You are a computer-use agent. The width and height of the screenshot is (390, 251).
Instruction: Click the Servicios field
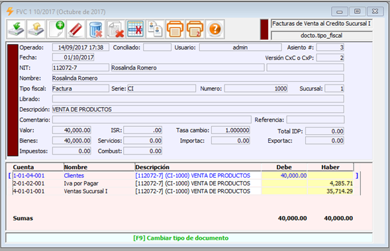point(143,141)
